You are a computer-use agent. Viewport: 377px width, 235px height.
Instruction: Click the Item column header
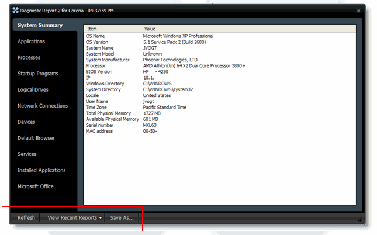pos(112,29)
